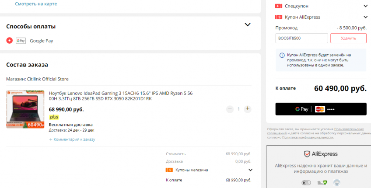Open the 'Смотреть на карте' link

[36, 4]
